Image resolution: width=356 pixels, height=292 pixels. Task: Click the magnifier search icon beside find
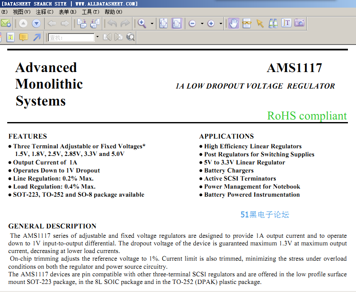[x=130, y=37]
